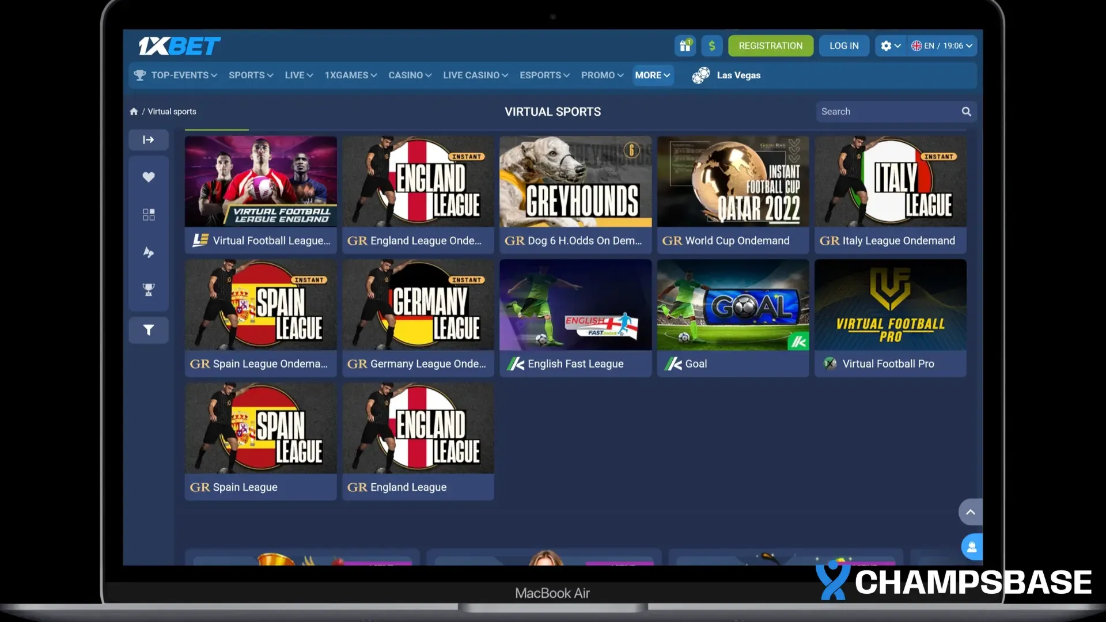Click the trophy icon in sidebar
The width and height of the screenshot is (1106, 622).
click(149, 290)
